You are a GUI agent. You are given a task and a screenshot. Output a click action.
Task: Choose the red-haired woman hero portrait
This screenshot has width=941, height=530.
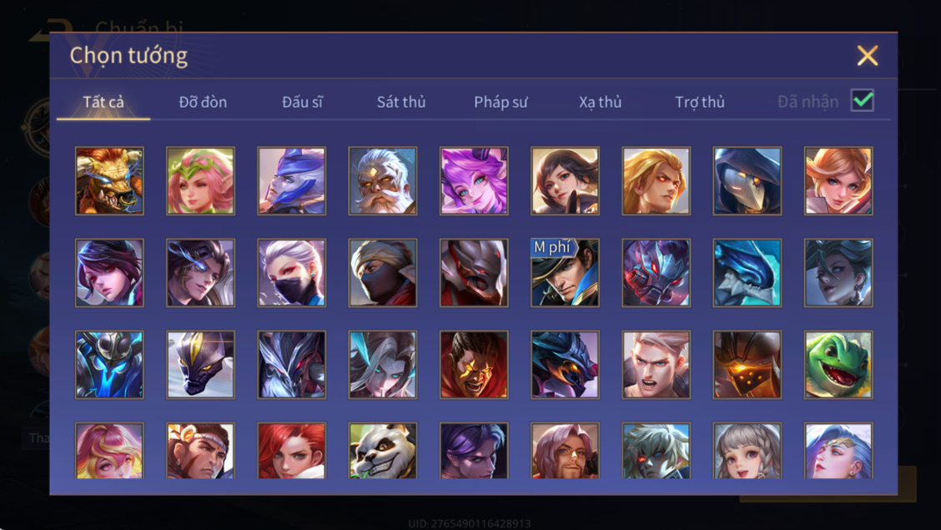click(291, 451)
